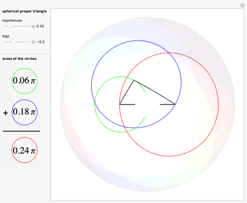Click the plus sign beside the blue area circle
247x203 pixels.
[6, 113]
